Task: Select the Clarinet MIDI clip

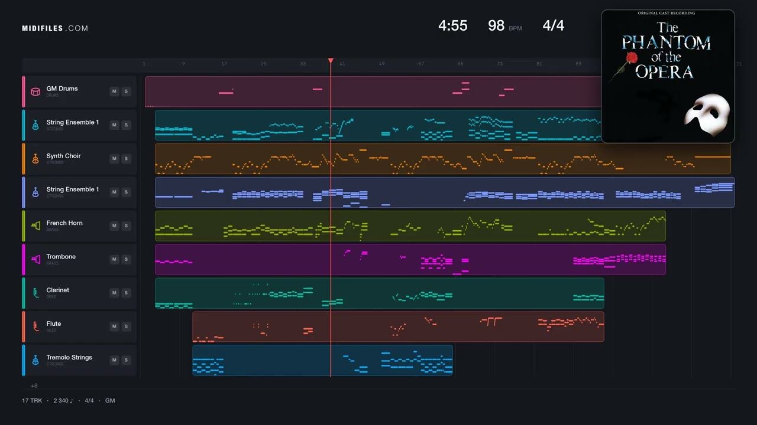Action: coord(380,293)
